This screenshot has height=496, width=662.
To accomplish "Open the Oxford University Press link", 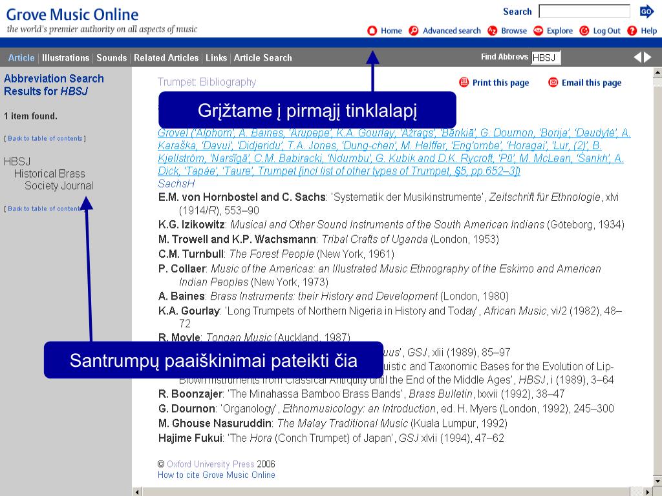I will (x=210, y=464).
